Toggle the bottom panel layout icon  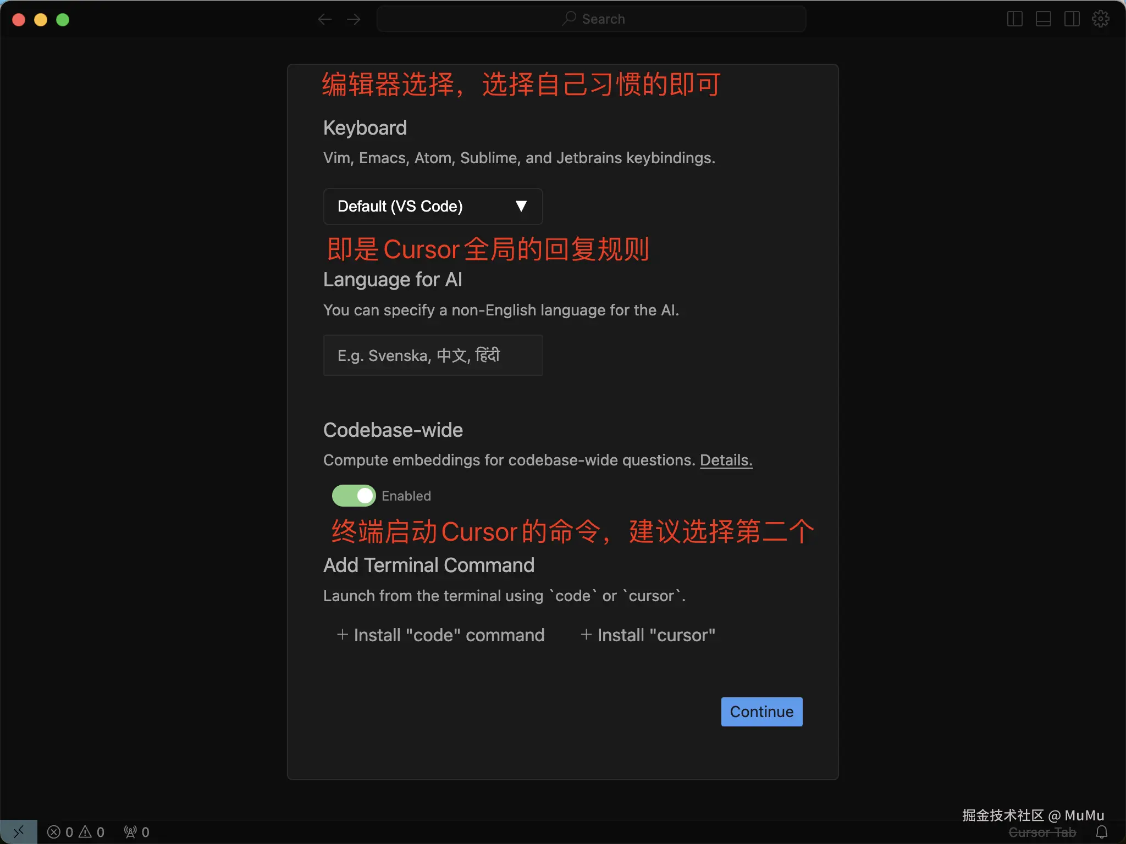(x=1043, y=19)
